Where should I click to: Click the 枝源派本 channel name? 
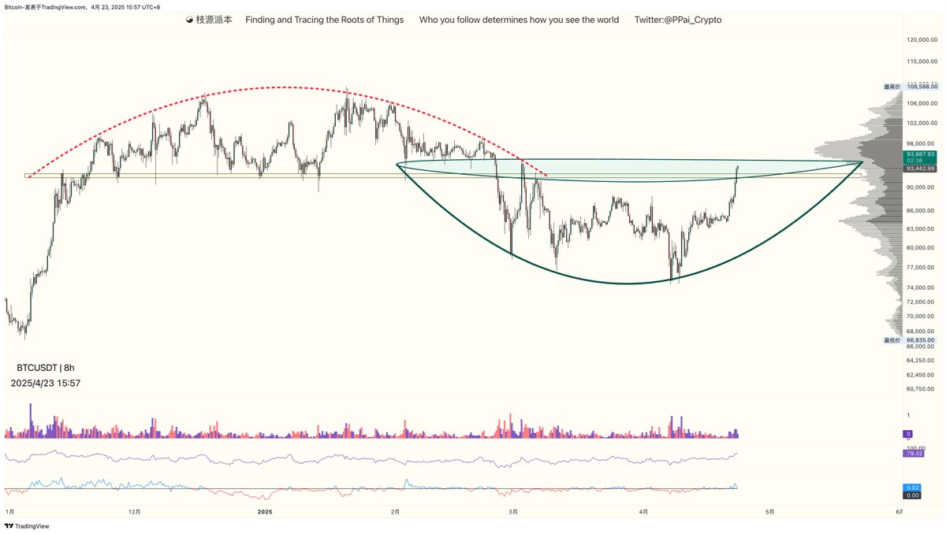click(214, 20)
